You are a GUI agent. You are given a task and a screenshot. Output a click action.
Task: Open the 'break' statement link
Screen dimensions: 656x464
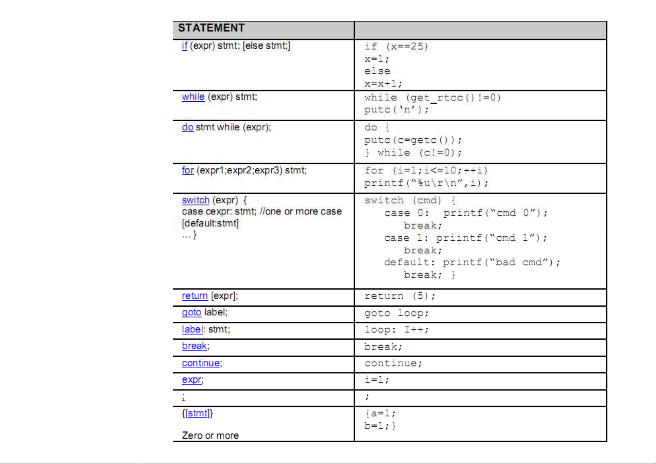pos(194,346)
